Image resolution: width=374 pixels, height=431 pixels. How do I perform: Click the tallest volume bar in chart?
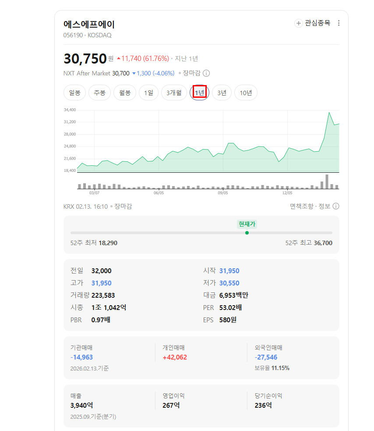tap(327, 182)
